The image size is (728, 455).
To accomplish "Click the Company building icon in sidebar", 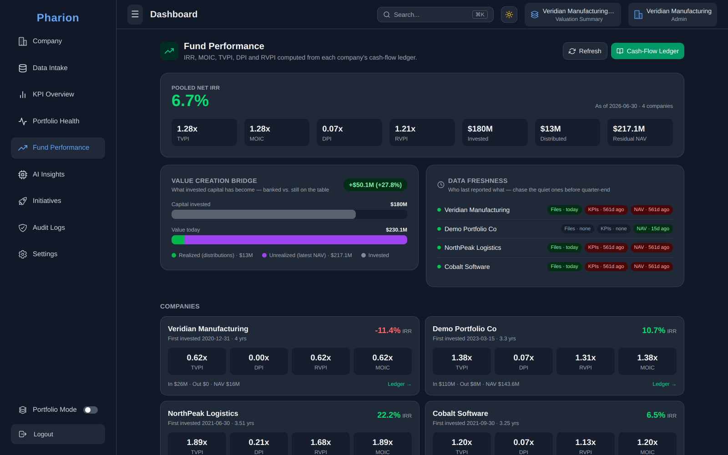I will [23, 41].
